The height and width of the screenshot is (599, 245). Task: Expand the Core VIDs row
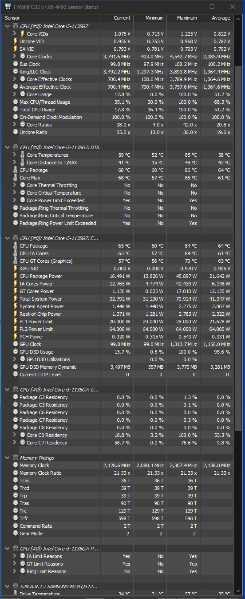pos(15,34)
